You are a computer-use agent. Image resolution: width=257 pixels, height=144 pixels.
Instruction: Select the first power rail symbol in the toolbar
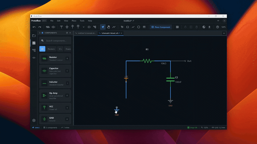[61, 27]
